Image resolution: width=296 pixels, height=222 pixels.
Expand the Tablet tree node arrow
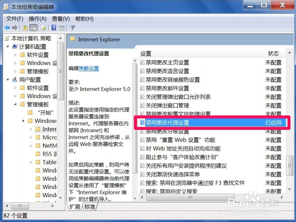31,162
